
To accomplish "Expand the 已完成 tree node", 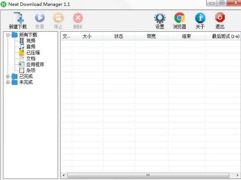I will click(8, 76).
